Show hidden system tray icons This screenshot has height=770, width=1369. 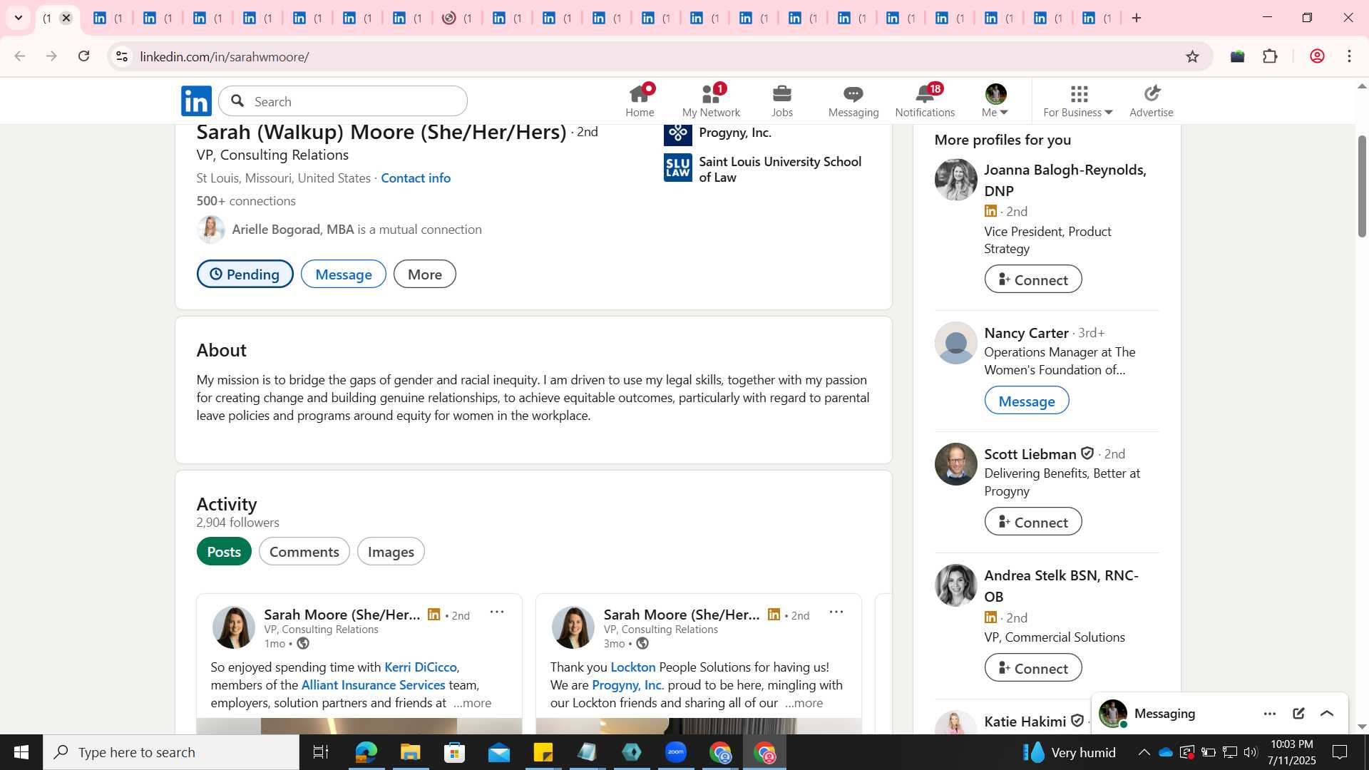click(1144, 752)
